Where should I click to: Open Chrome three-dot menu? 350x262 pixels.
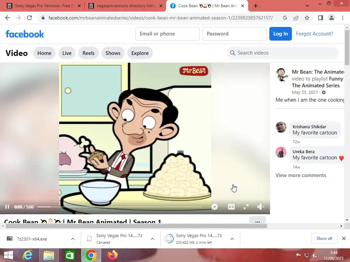pyautogui.click(x=342, y=18)
